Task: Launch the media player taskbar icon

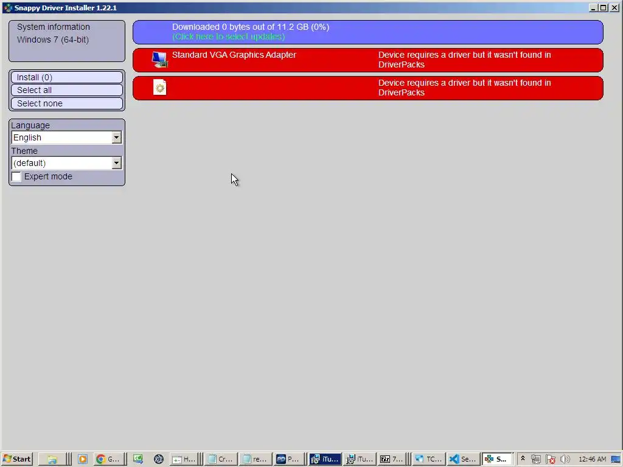Action: pos(83,459)
